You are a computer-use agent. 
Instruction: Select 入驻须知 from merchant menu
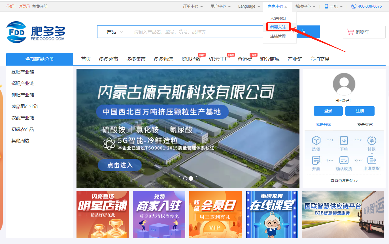[278, 18]
